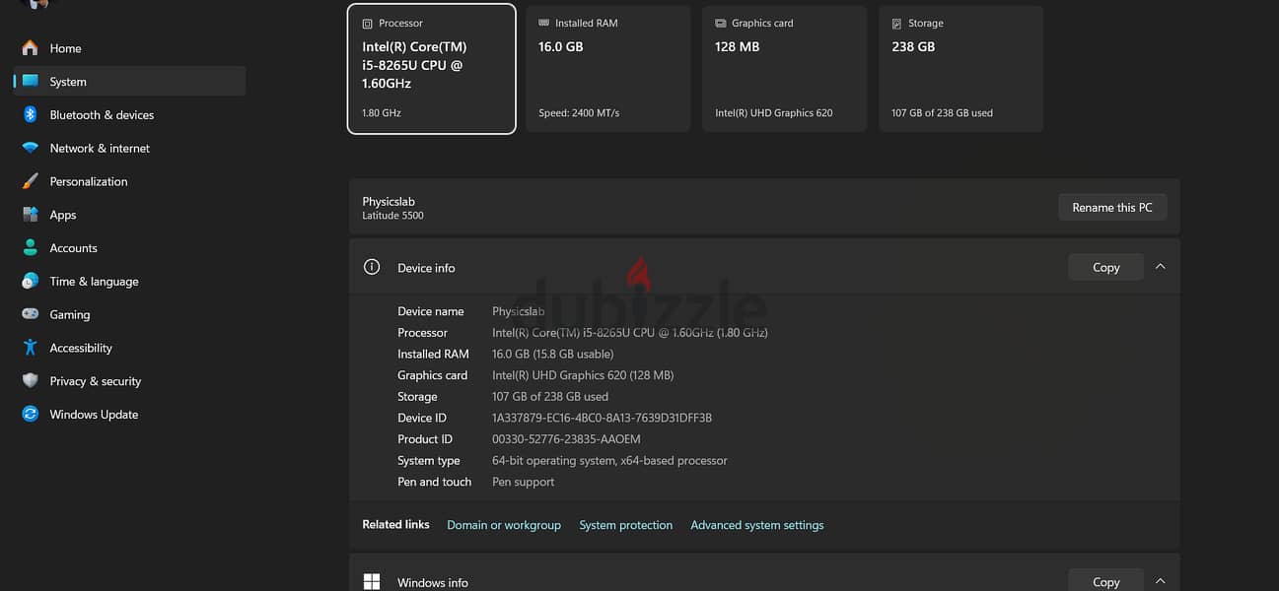Click the Storage drive icon in card
The height and width of the screenshot is (591, 1279).
tap(897, 23)
